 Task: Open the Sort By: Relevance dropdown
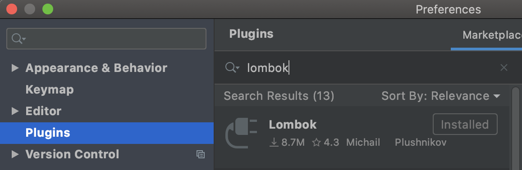coord(441,96)
